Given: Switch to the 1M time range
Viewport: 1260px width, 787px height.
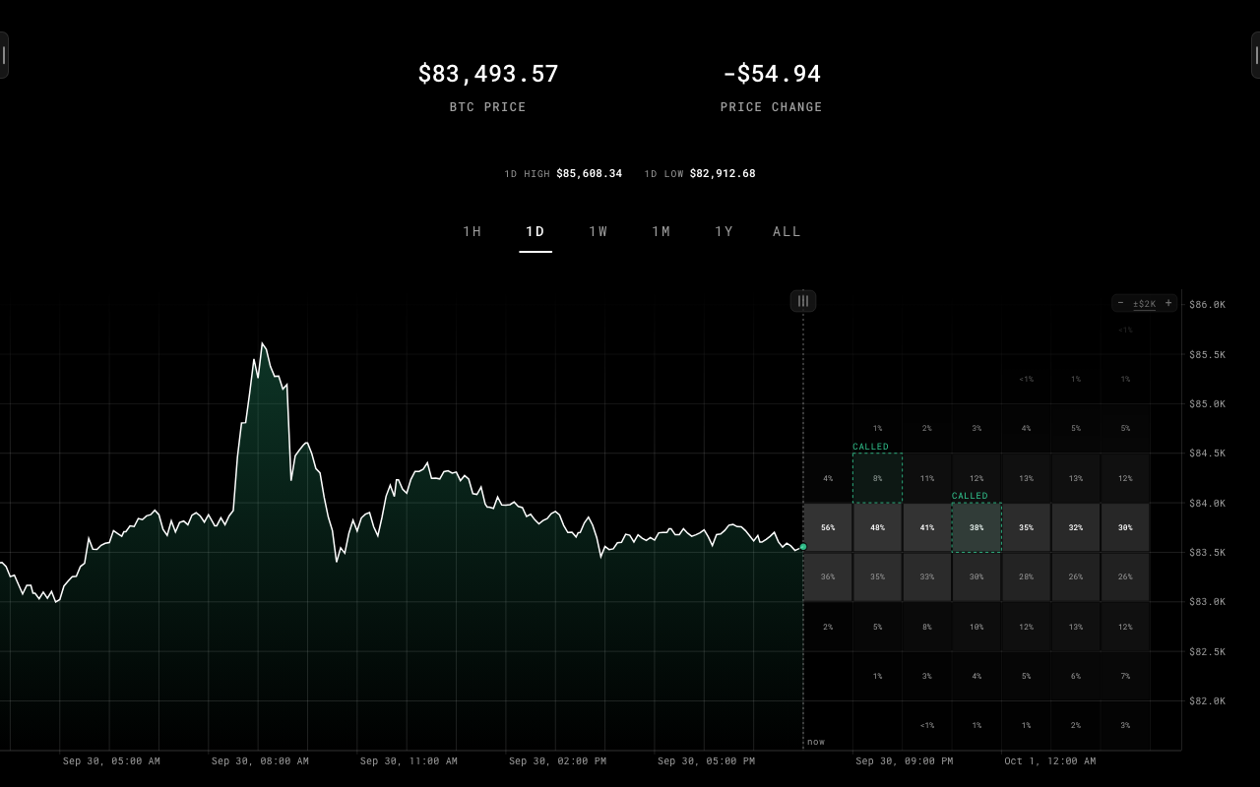Looking at the screenshot, I should point(661,231).
